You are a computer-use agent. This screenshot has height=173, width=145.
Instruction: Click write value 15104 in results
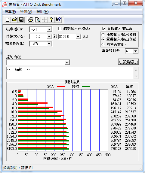click(117, 92)
